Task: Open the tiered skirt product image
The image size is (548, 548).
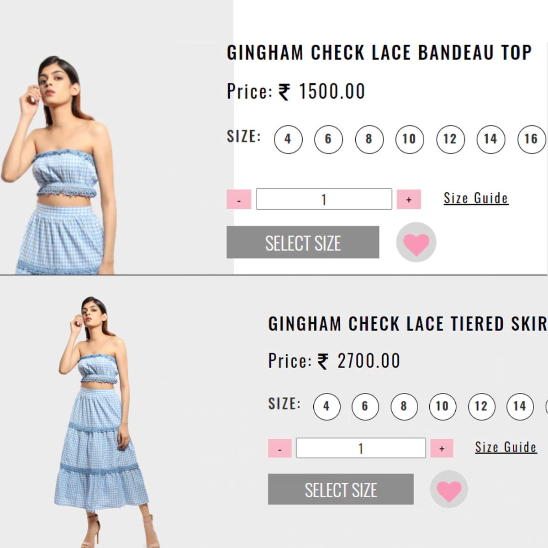Action: click(103, 420)
